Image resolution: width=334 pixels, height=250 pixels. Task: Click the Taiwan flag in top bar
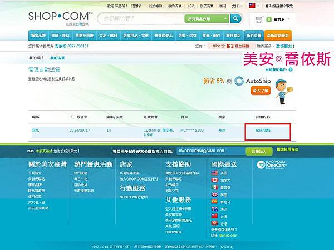(x=252, y=6)
